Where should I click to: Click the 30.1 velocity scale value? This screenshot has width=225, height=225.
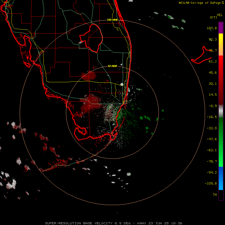coord(213,84)
